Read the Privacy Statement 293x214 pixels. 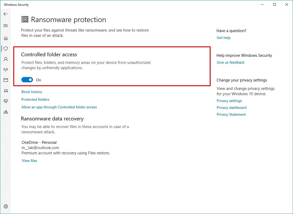click(231, 114)
